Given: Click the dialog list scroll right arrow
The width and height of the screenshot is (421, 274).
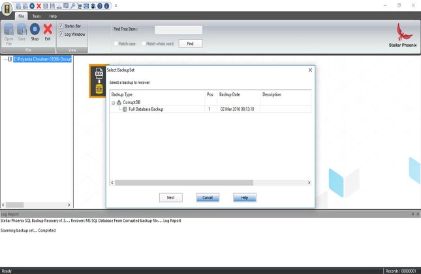Looking at the screenshot, I should click(309, 183).
